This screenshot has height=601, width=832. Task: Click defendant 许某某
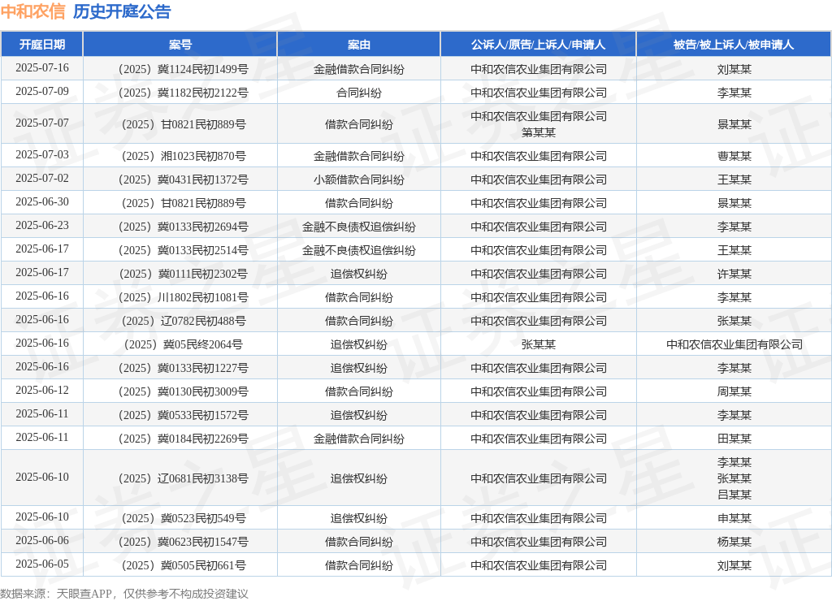tap(734, 274)
